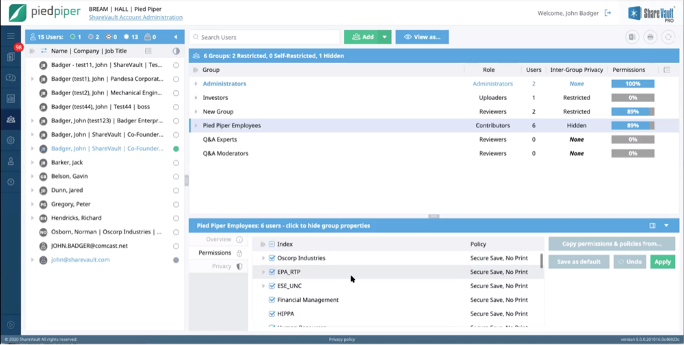The width and height of the screenshot is (684, 345).
Task: Export to Excel using the toolbar icon
Action: (x=633, y=37)
